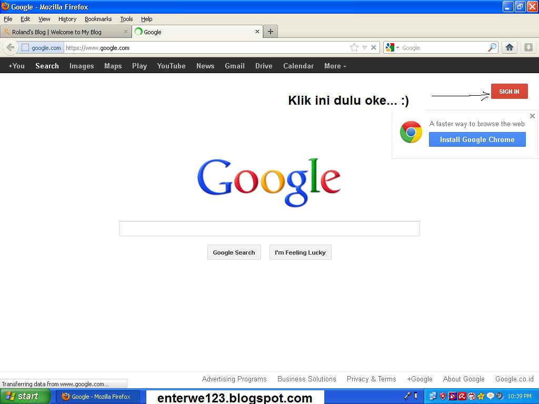
Task: Click the speech bubble tray icon
Action: pyautogui.click(x=491, y=396)
